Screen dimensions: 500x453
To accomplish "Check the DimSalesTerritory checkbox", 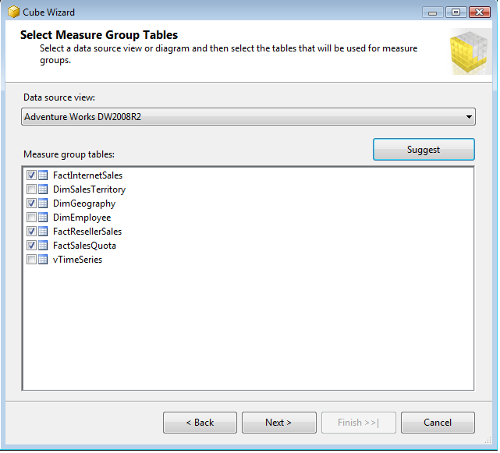I will pyautogui.click(x=31, y=189).
